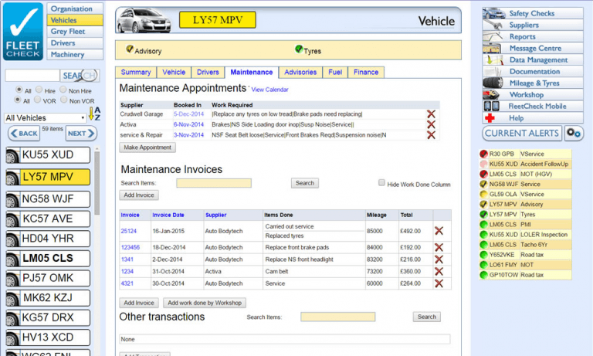Click the FleetCheck logo
Screen dimensions: 593x356
tap(23, 32)
